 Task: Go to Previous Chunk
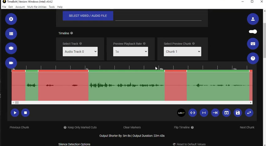tap(19, 127)
